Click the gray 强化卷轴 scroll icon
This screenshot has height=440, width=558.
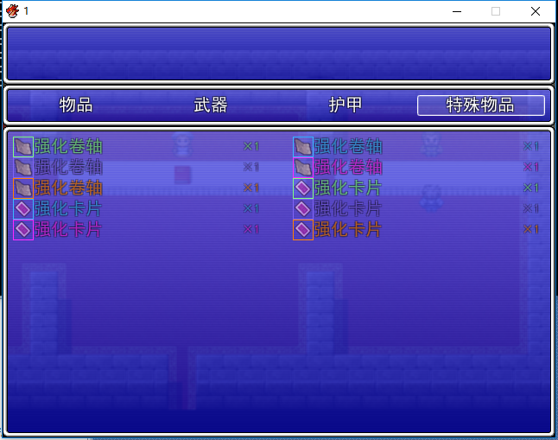[x=23, y=168]
